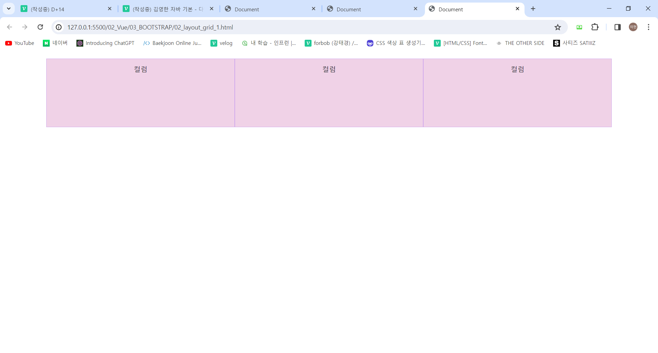Restore down the browser window
Image resolution: width=658 pixels, height=353 pixels.
tap(628, 9)
